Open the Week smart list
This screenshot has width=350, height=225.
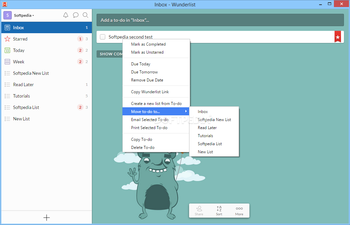(46, 62)
